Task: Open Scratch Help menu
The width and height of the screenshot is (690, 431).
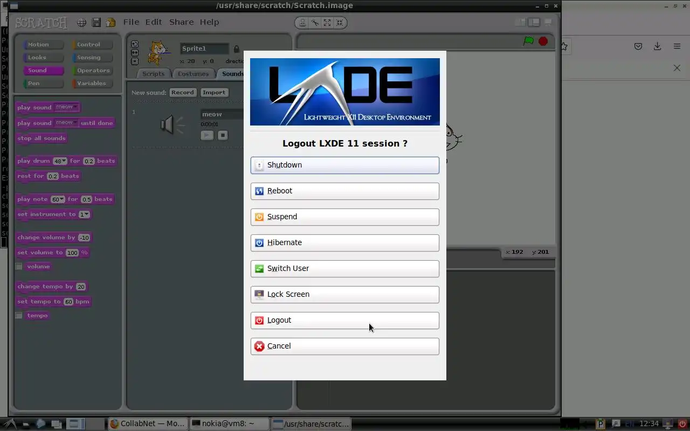Action: (x=209, y=22)
